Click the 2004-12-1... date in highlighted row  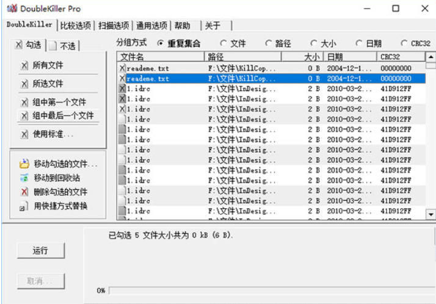click(349, 79)
